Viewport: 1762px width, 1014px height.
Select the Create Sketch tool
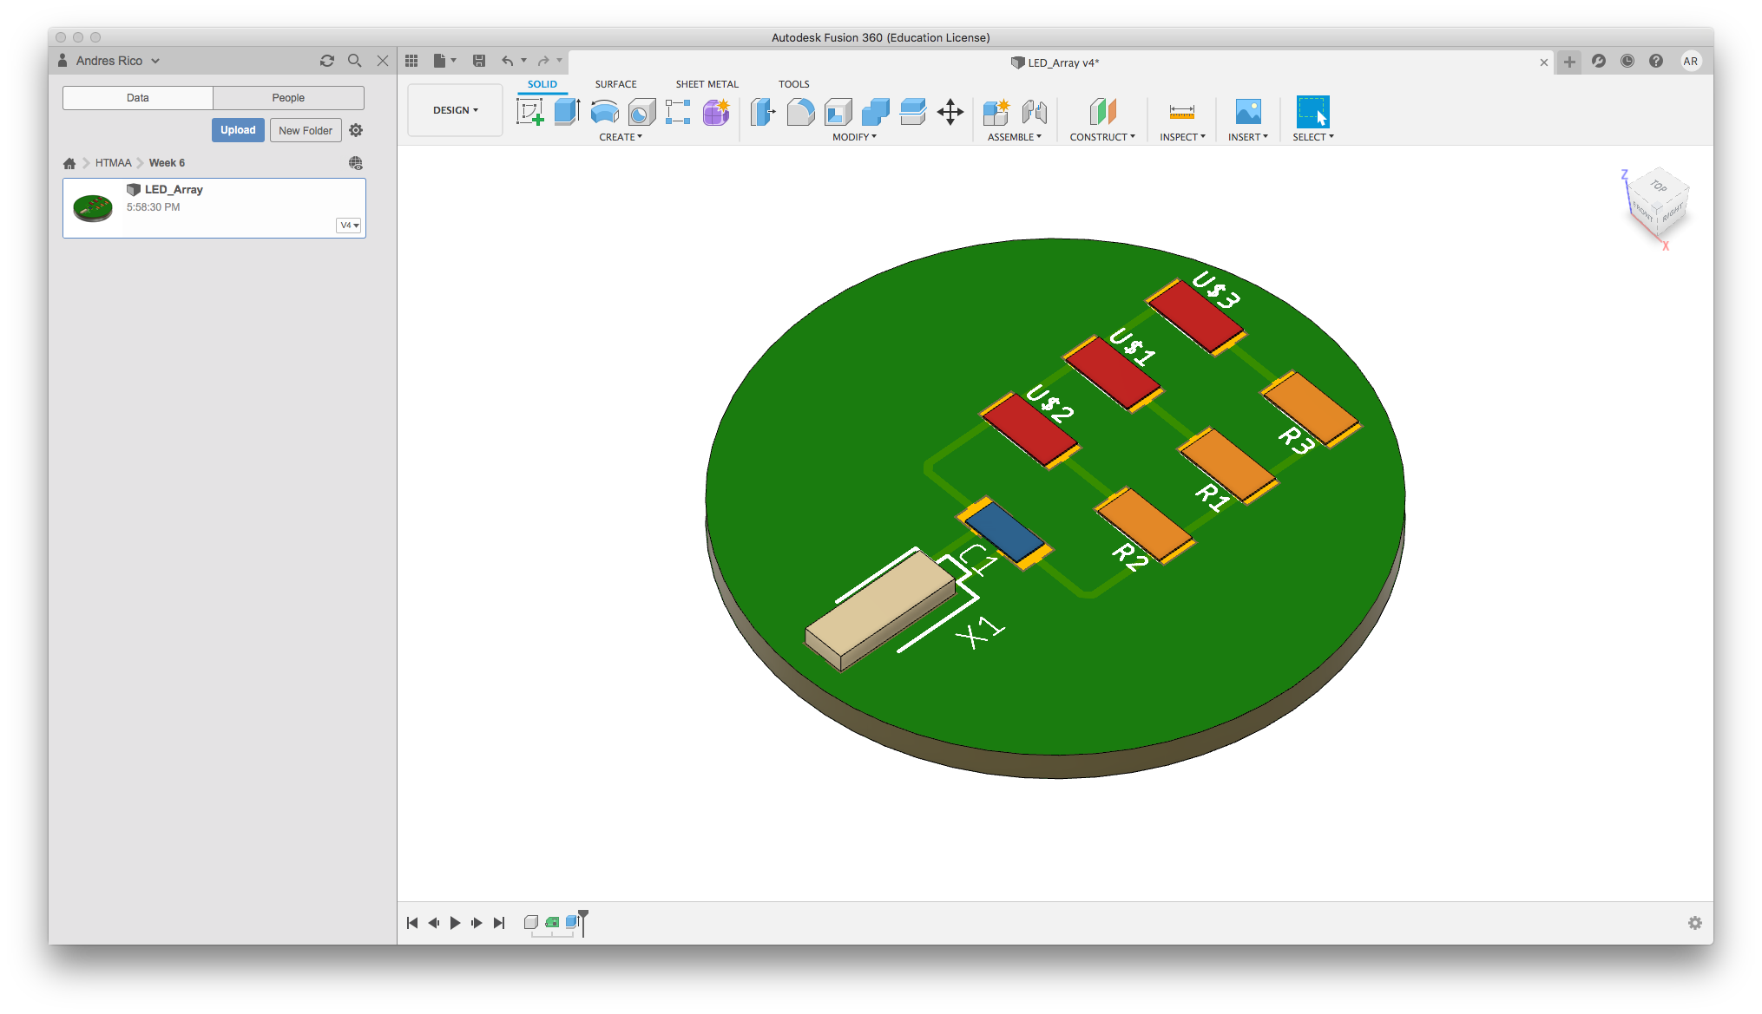tap(529, 112)
